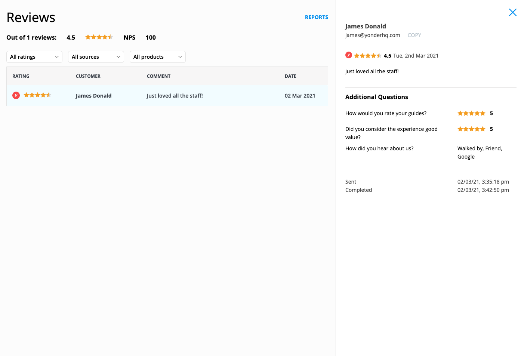Sort by COMMENT column header
The width and height of the screenshot is (524, 356).
pyautogui.click(x=158, y=76)
